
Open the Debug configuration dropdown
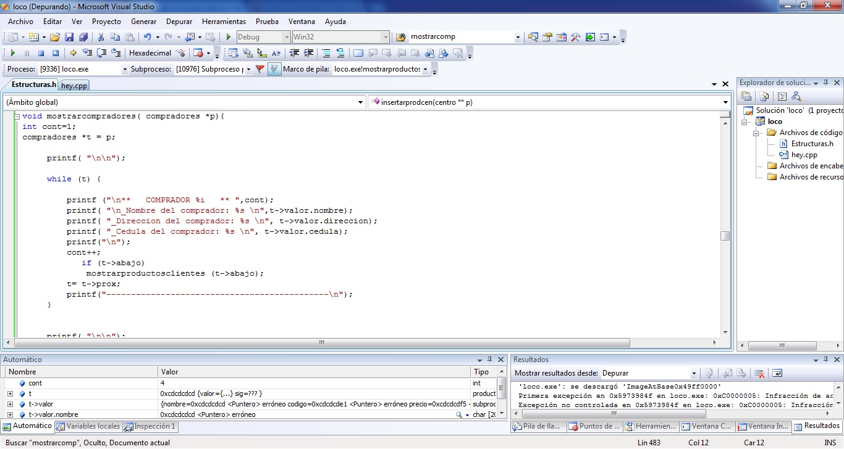[x=286, y=37]
